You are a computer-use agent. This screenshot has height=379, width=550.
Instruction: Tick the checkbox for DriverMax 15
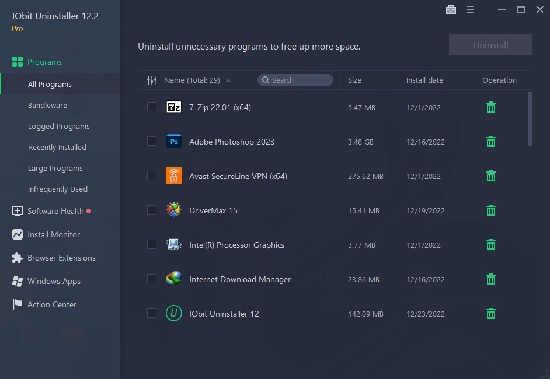[x=152, y=210]
